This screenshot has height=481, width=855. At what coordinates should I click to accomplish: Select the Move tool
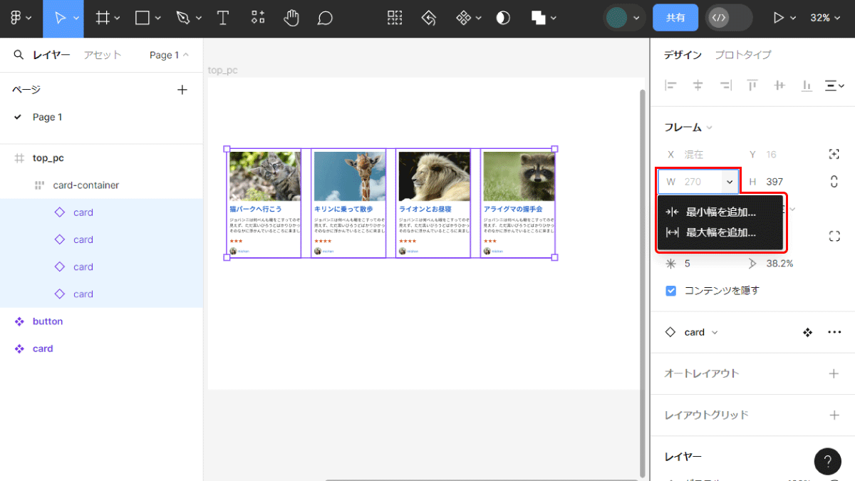click(60, 19)
